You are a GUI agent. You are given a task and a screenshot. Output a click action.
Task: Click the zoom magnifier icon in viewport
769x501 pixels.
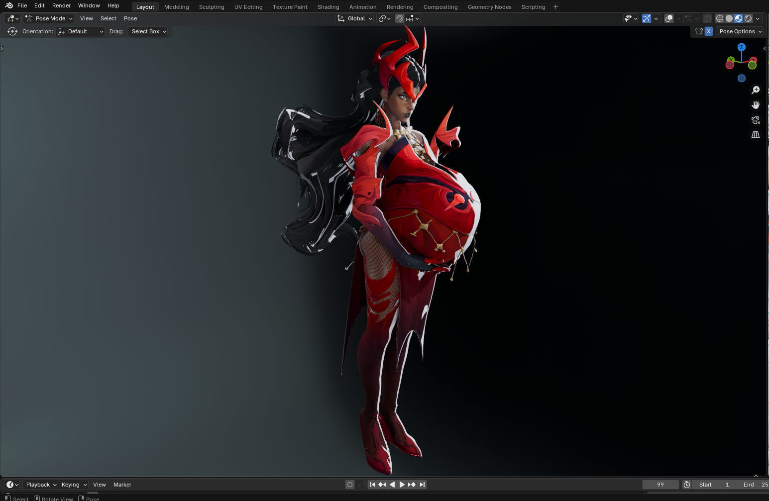(x=756, y=90)
